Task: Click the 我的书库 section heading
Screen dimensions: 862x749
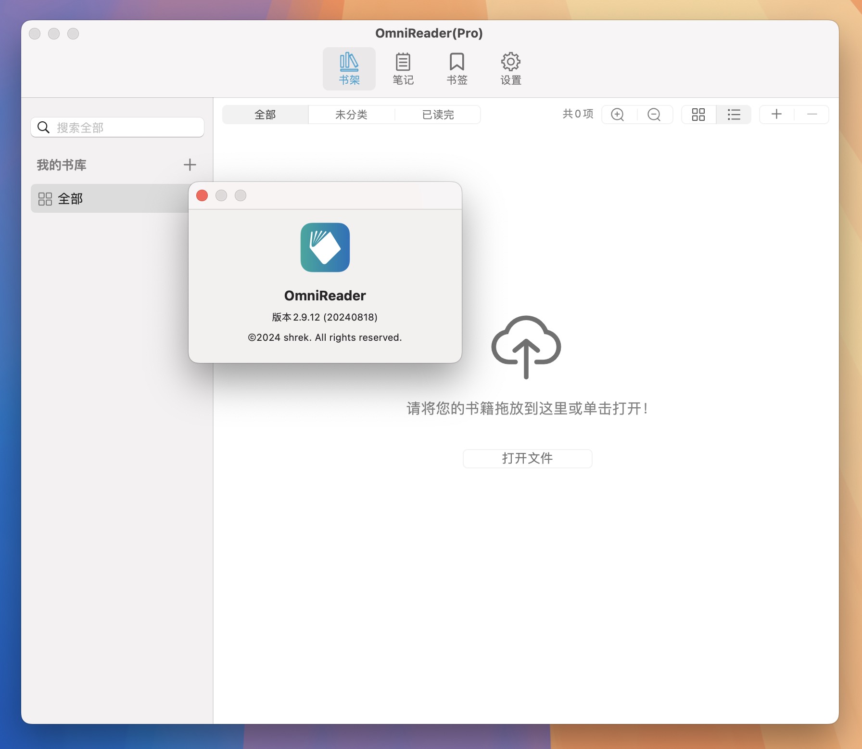Action: pos(62,165)
